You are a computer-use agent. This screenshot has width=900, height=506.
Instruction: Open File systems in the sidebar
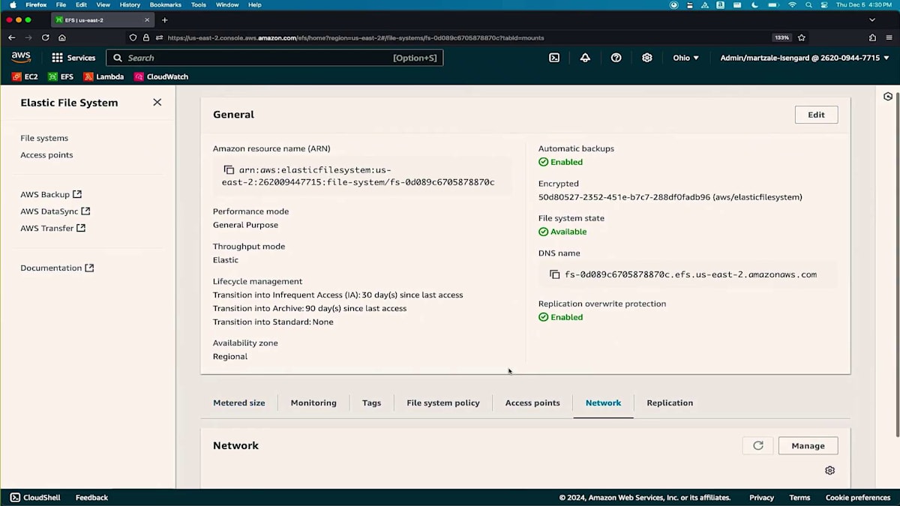click(44, 138)
